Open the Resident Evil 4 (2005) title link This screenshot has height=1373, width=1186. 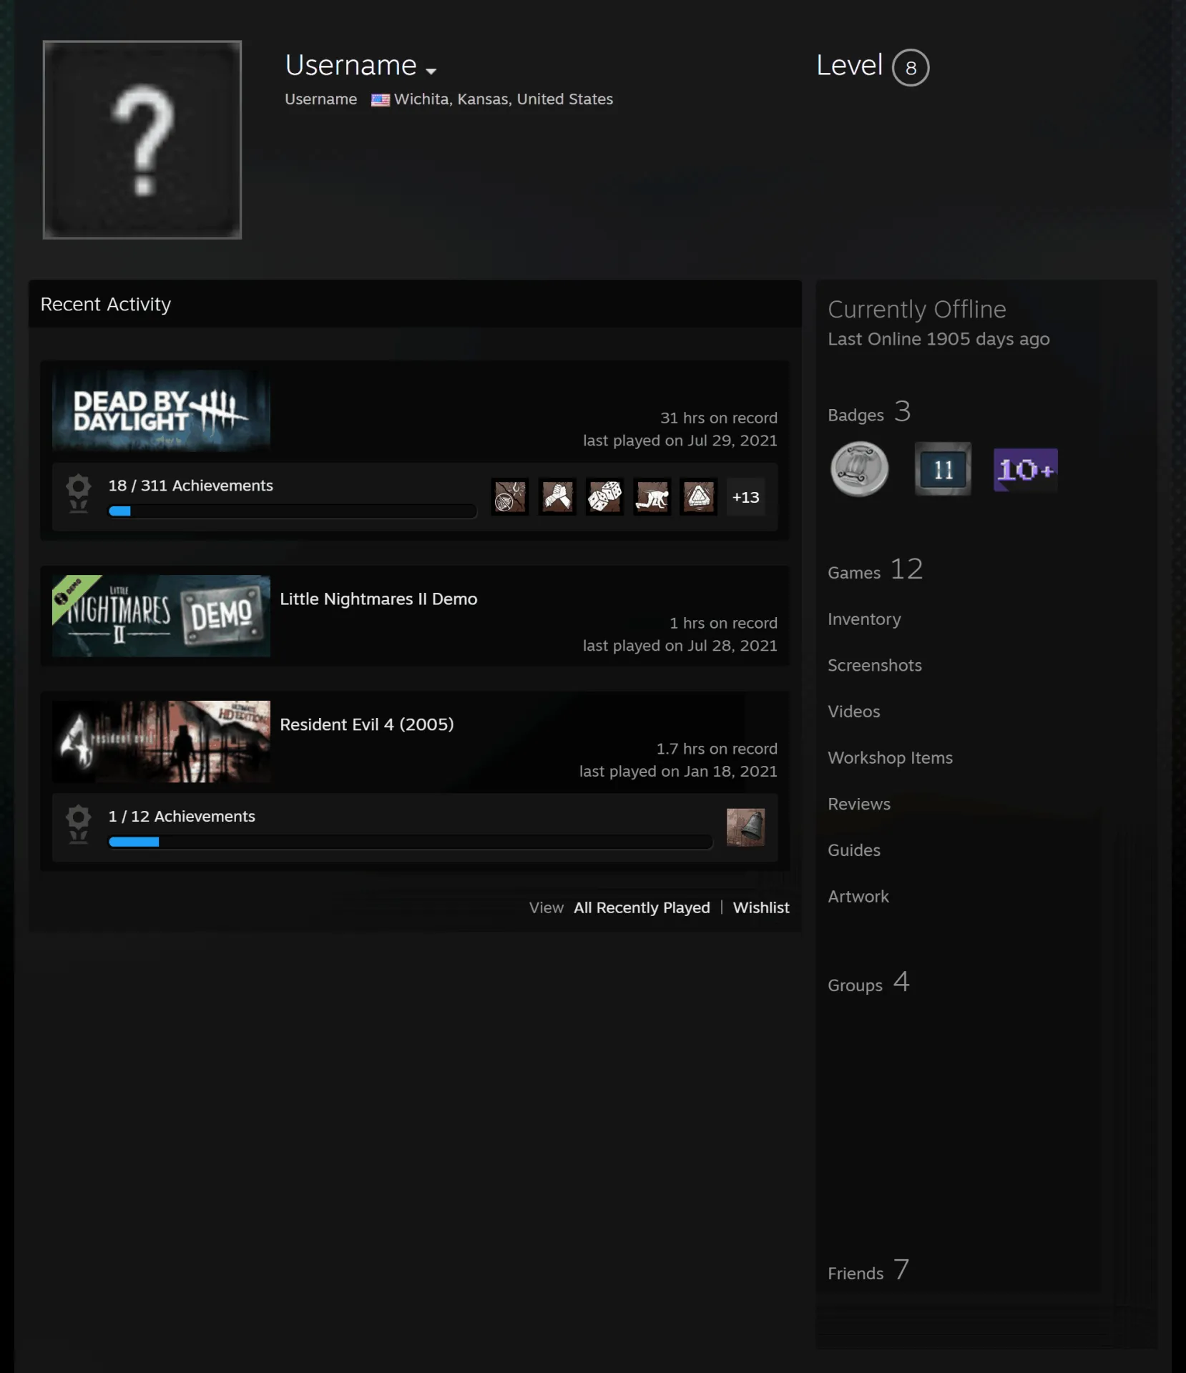(x=367, y=724)
